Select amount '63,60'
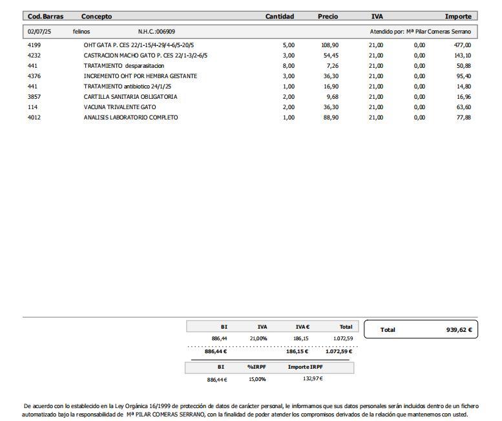Image resolution: width=502 pixels, height=421 pixels. click(x=464, y=107)
